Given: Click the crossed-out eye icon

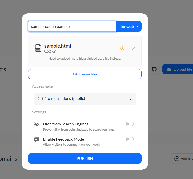Looking at the screenshot, I should pyautogui.click(x=37, y=124).
